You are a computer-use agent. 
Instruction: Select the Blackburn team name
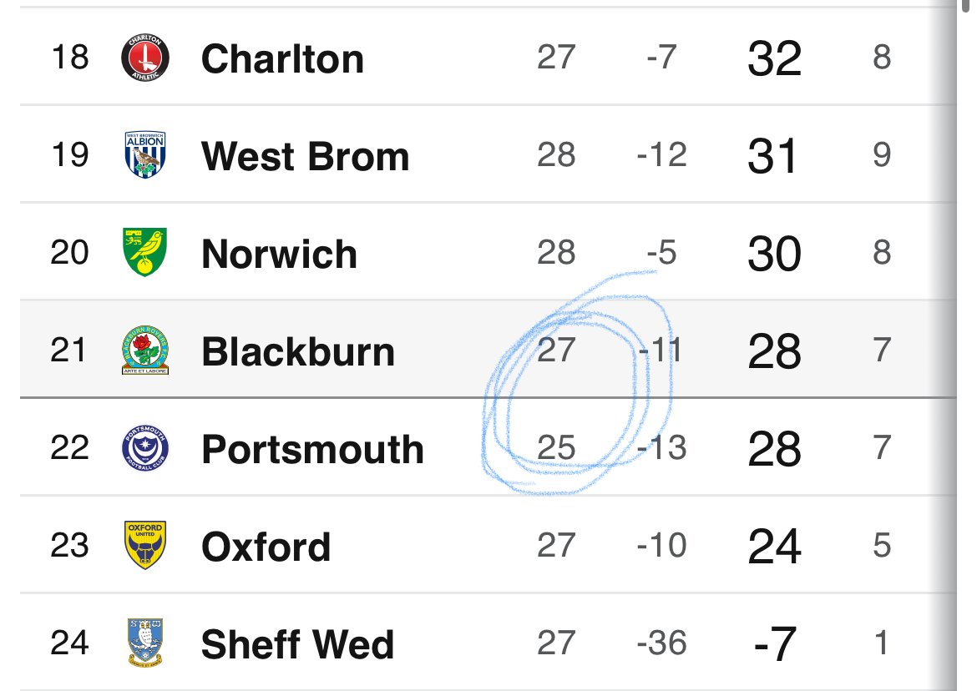(298, 351)
